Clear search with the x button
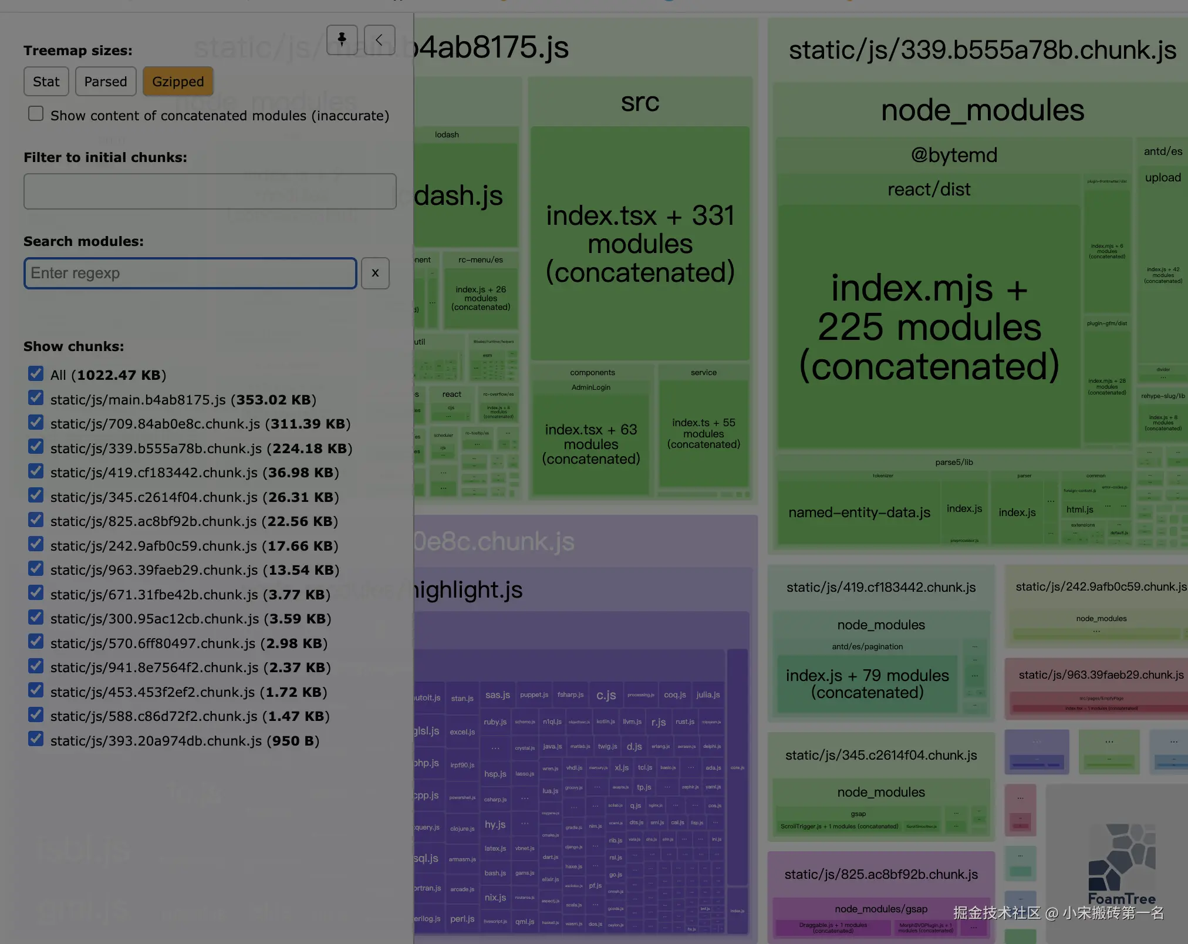This screenshot has width=1188, height=944. (375, 273)
